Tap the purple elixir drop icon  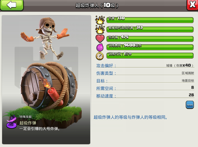tap(100, 47)
